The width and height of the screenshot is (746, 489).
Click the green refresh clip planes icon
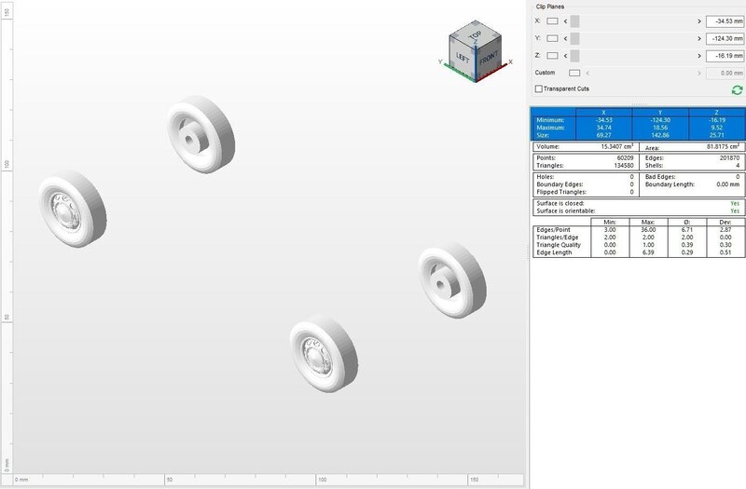[x=737, y=89]
